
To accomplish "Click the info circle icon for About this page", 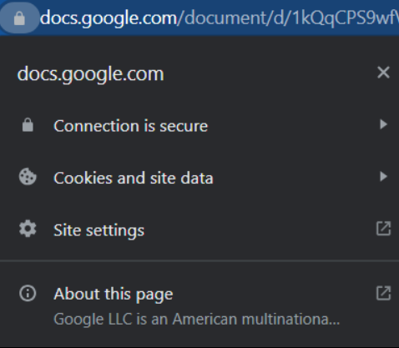I will tap(28, 294).
